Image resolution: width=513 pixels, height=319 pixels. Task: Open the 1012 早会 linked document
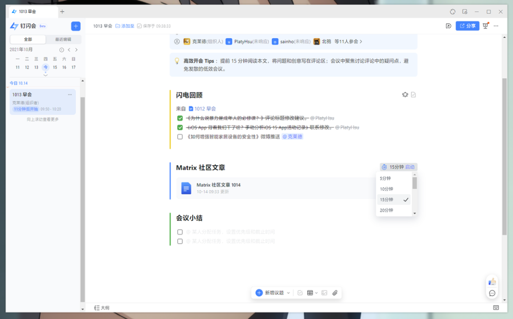(202, 109)
